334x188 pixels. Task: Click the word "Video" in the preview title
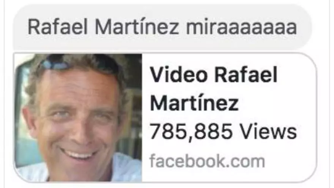tap(179, 74)
